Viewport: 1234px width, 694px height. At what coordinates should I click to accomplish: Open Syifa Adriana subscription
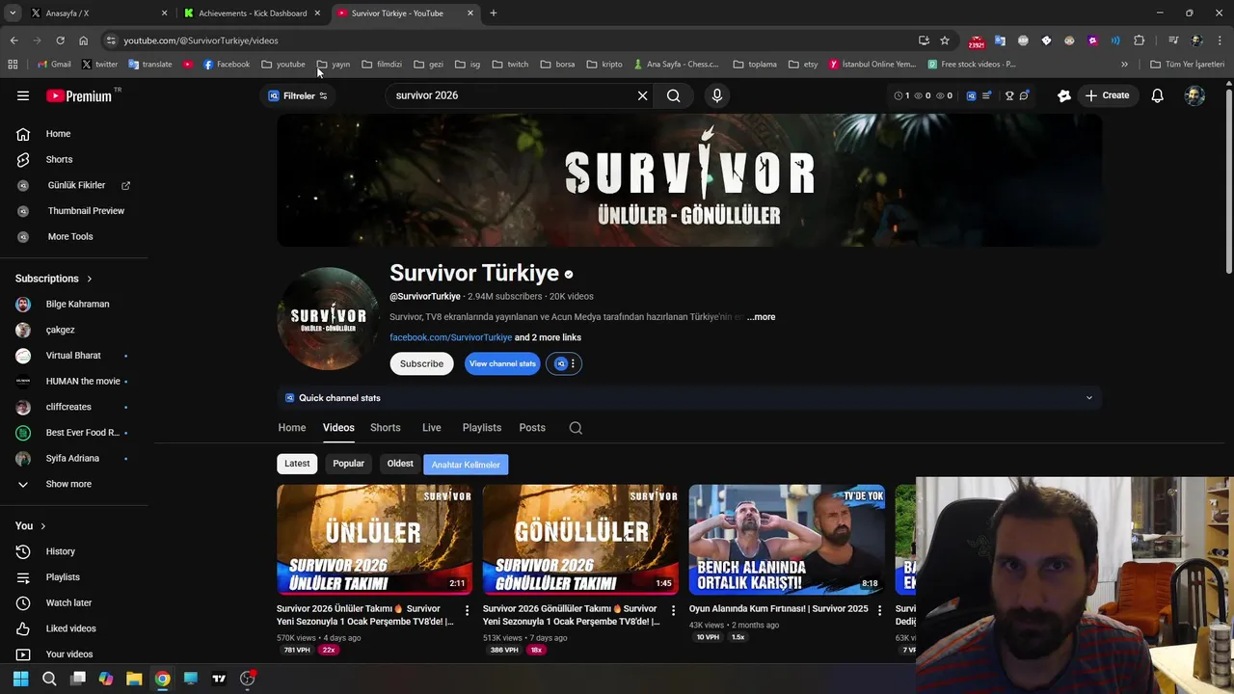pyautogui.click(x=74, y=458)
